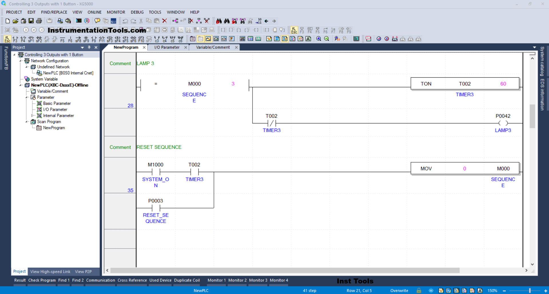Expand the Internal Parameter tree node
The image size is (549, 294).
click(32, 116)
